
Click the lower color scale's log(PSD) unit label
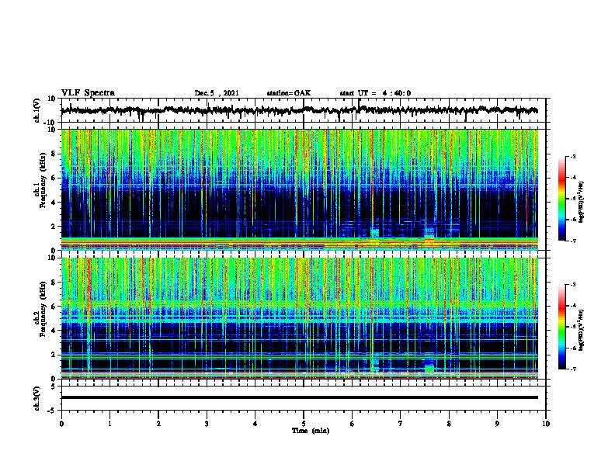point(581,330)
